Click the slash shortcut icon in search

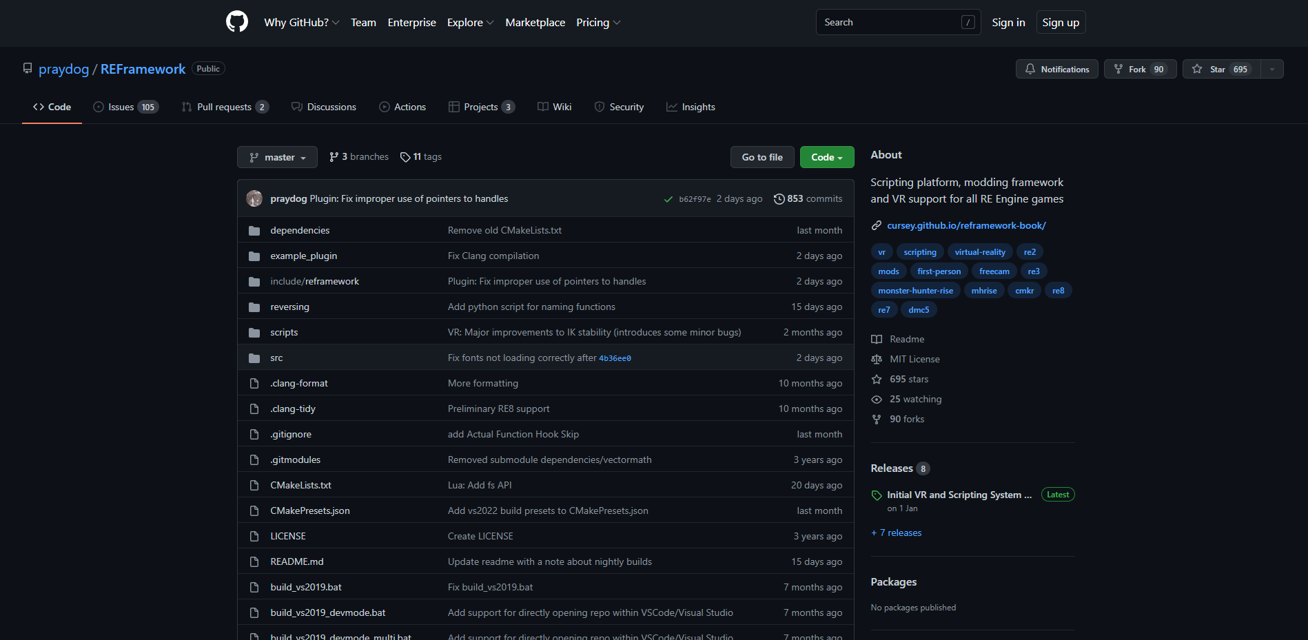pyautogui.click(x=968, y=22)
